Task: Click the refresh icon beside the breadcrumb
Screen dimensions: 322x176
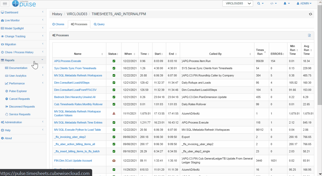Action: pos(310,14)
